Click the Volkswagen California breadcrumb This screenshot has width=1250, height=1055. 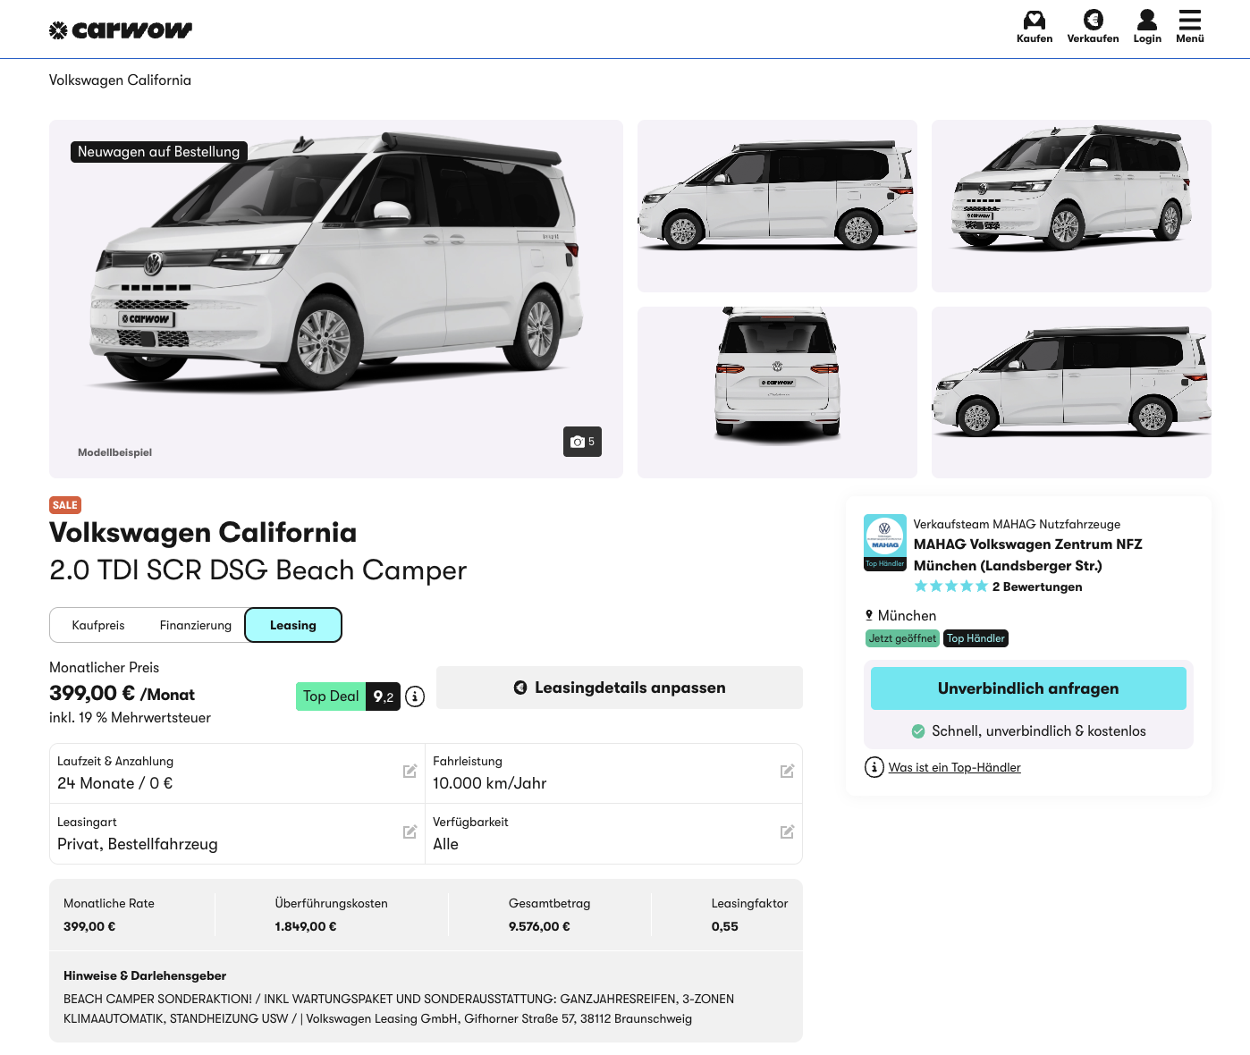120,80
